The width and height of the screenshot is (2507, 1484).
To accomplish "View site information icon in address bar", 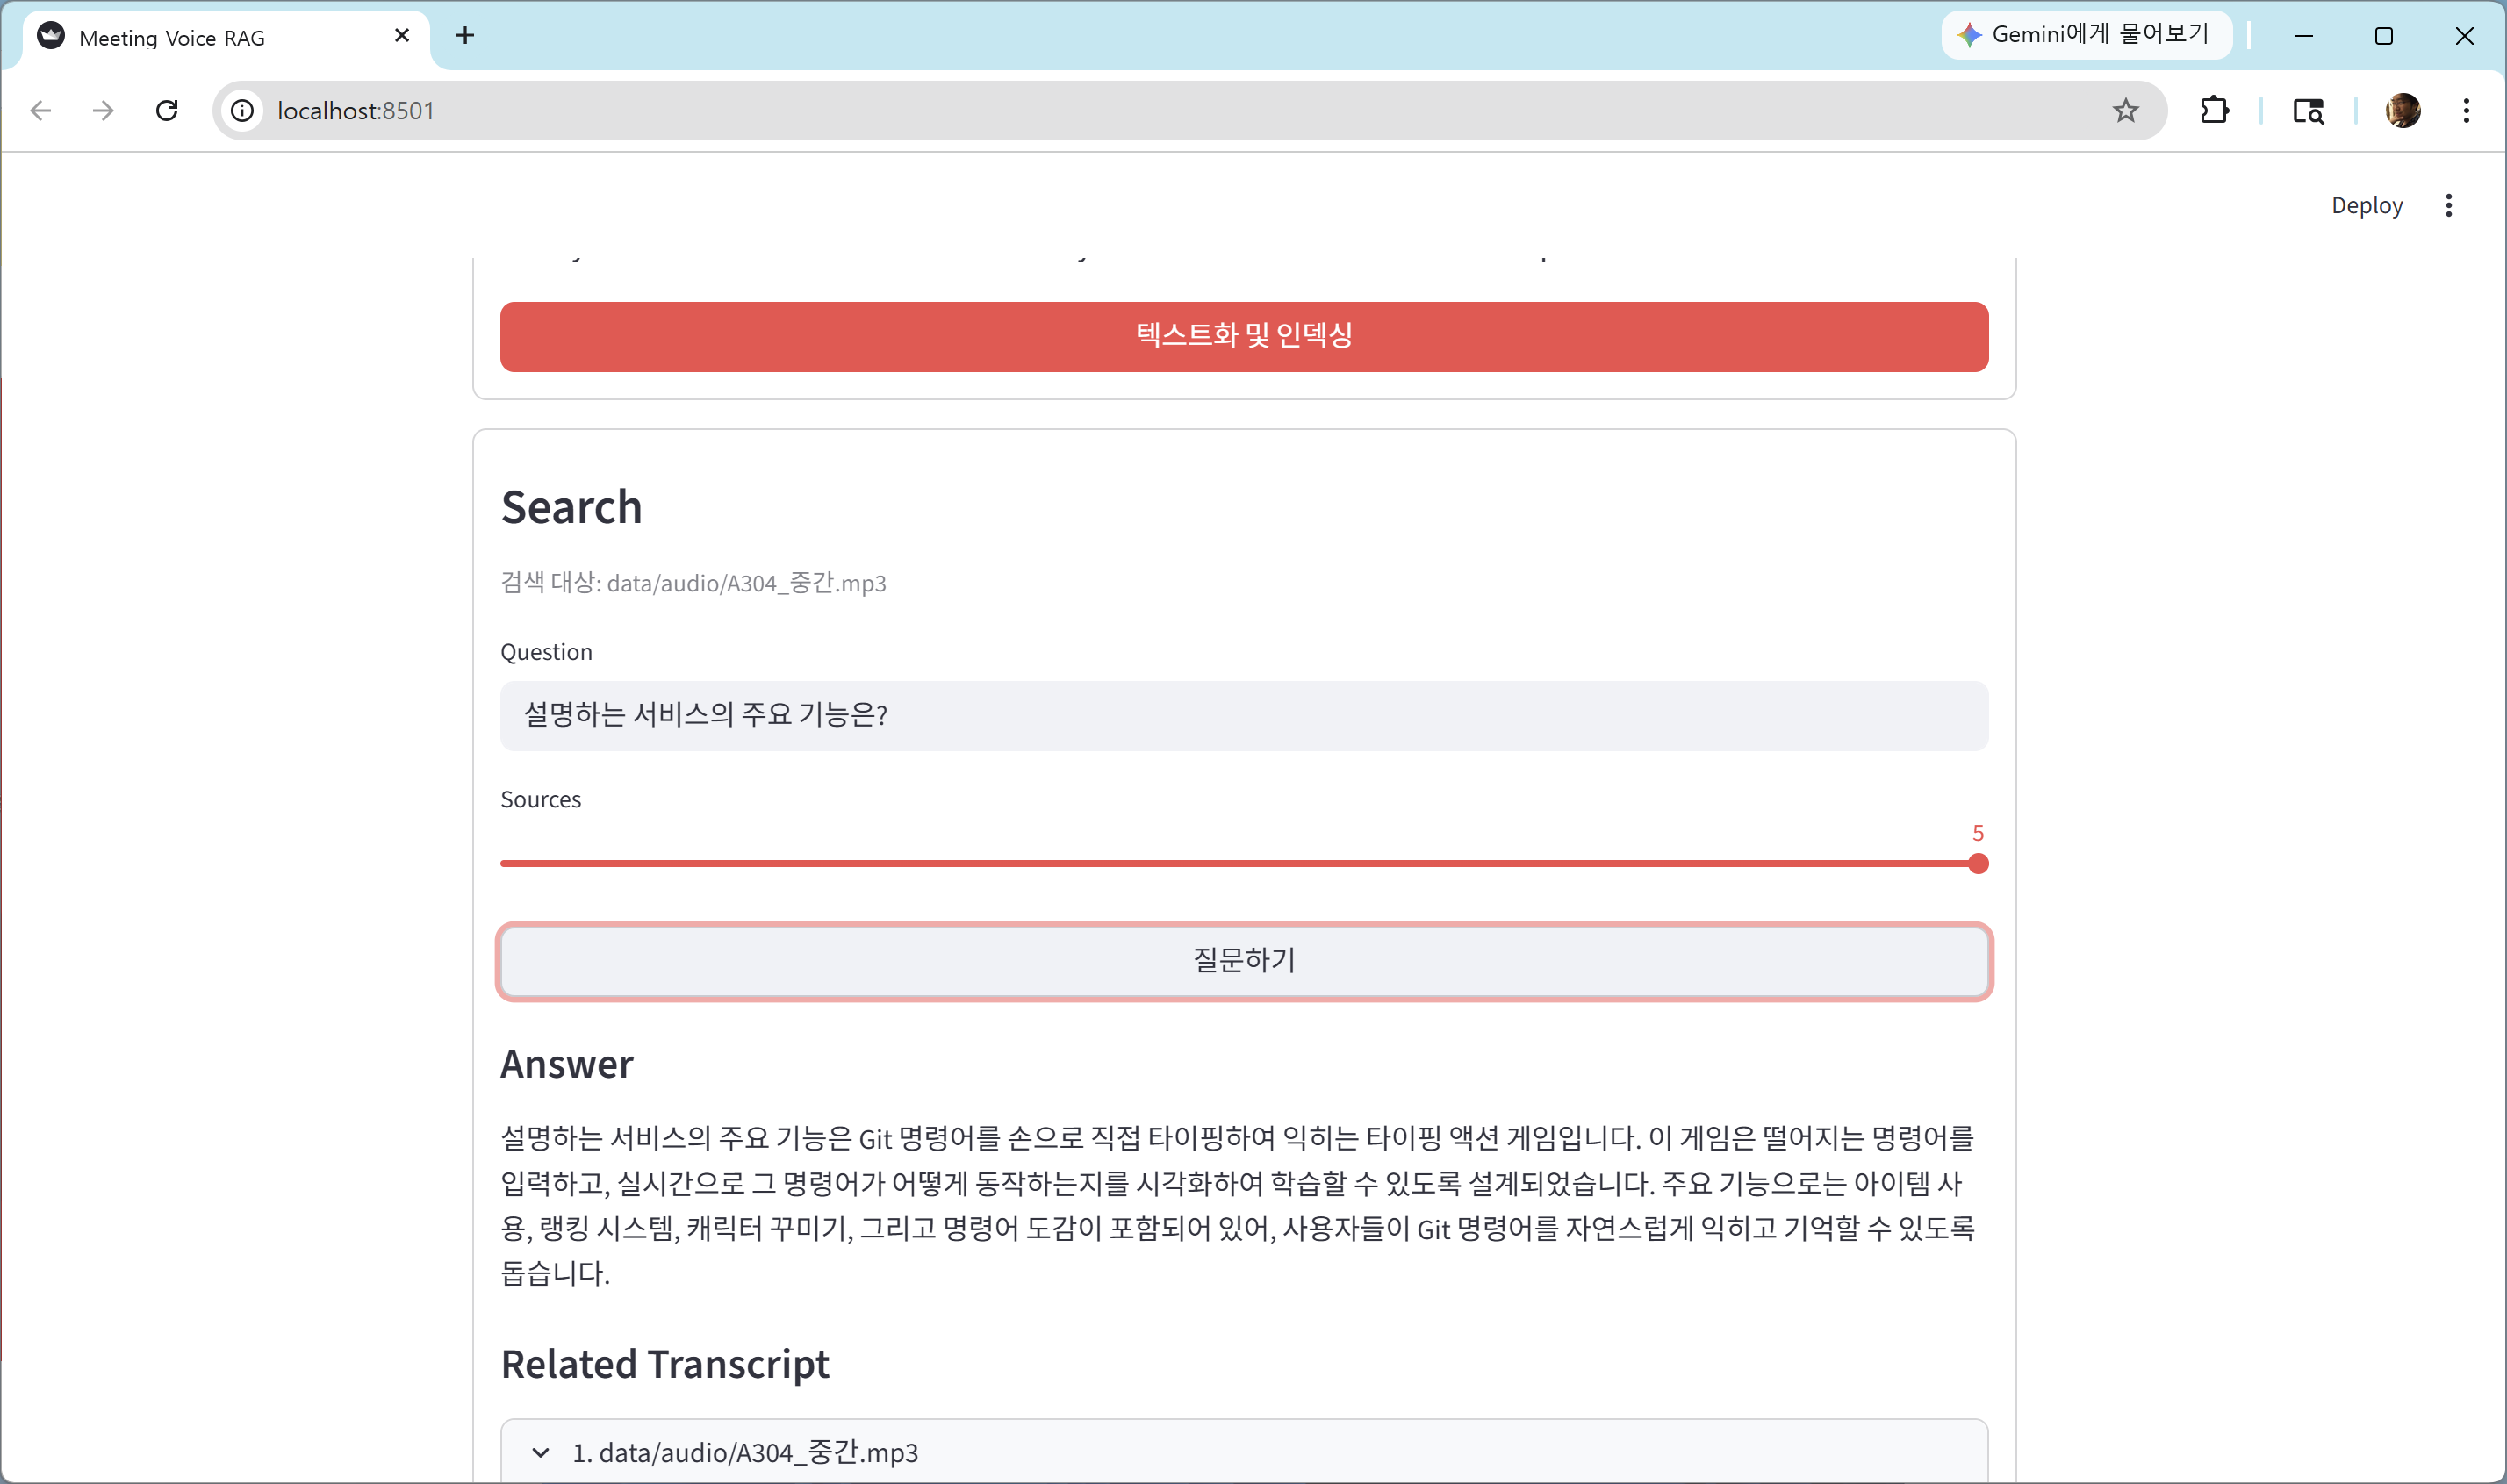I will 243,110.
